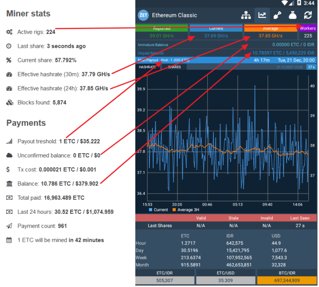The width and height of the screenshot is (319, 287).
Task: Click the 39.01 GH/s reported value
Action: coord(162,36)
